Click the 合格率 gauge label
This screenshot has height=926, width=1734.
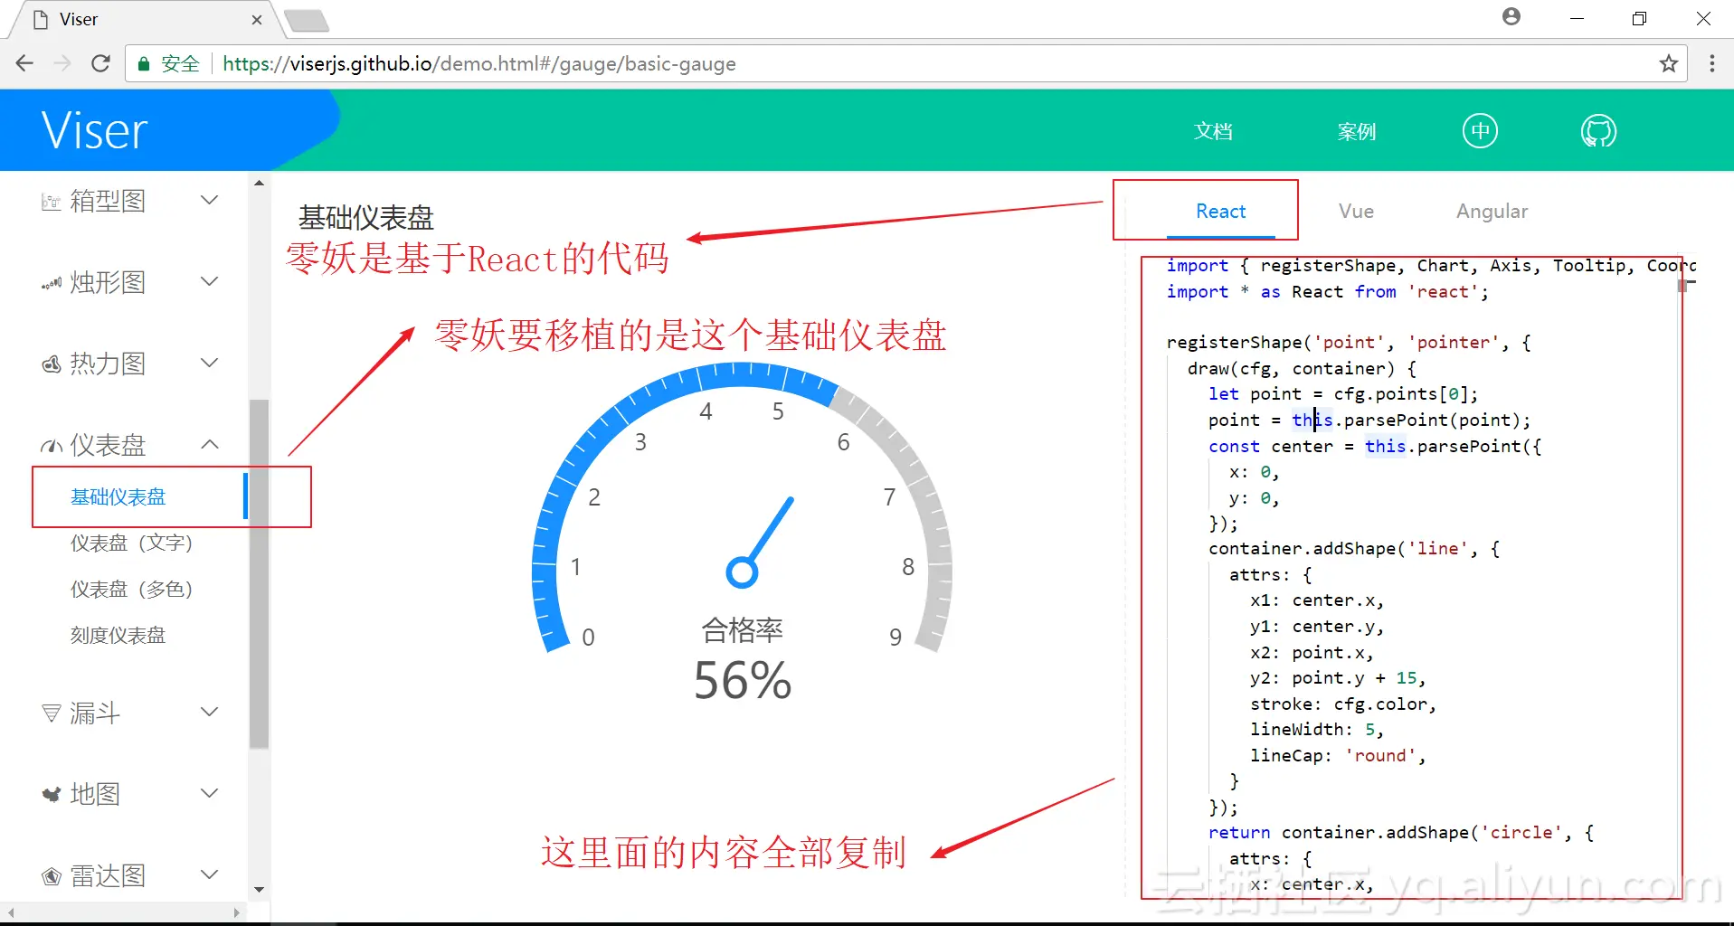(743, 630)
